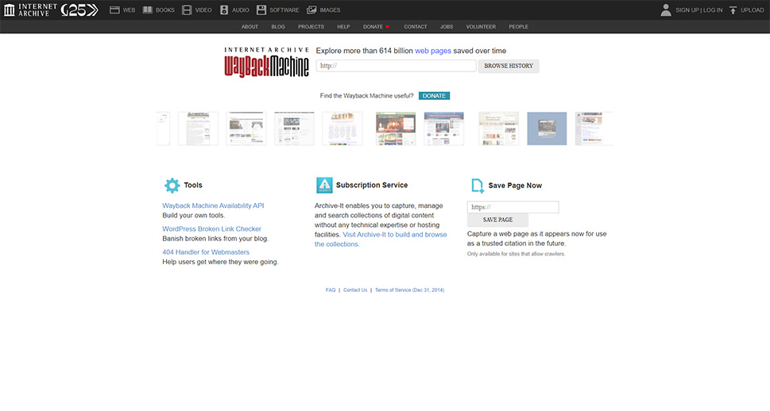Click the Upload text link
The height and width of the screenshot is (411, 770).
pyautogui.click(x=753, y=10)
